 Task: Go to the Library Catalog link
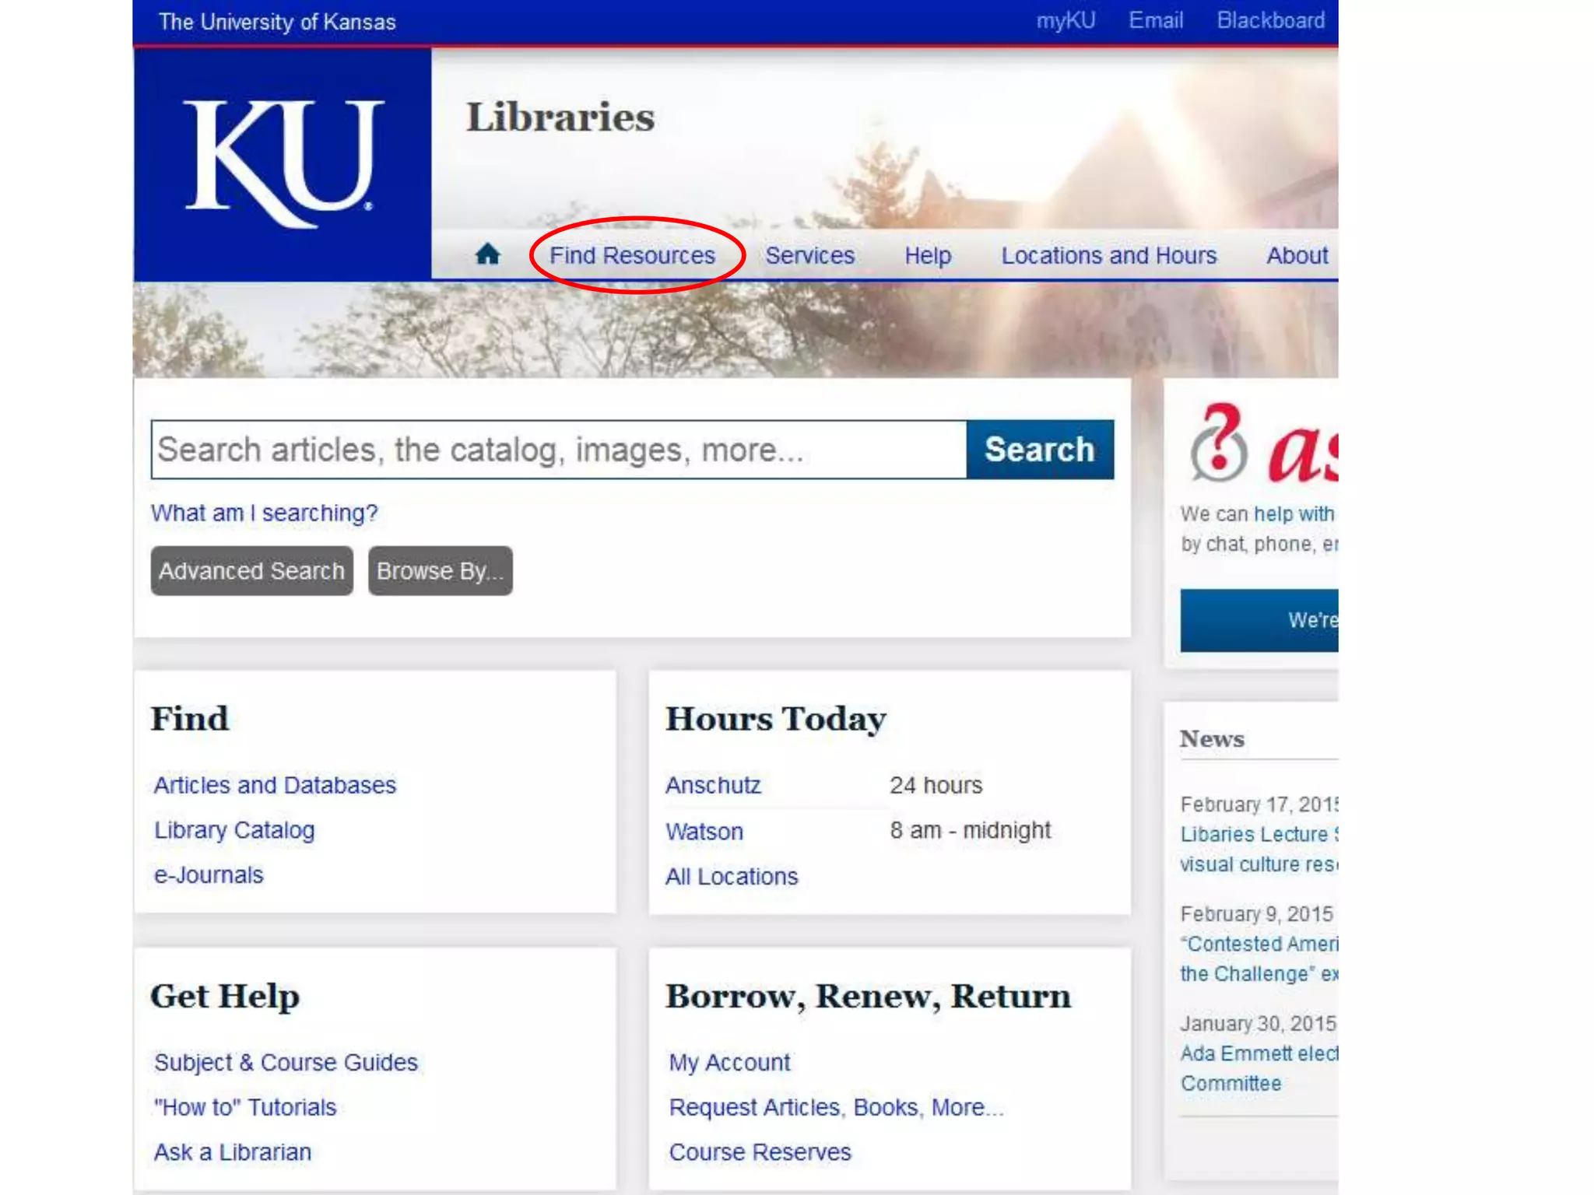pyautogui.click(x=234, y=830)
